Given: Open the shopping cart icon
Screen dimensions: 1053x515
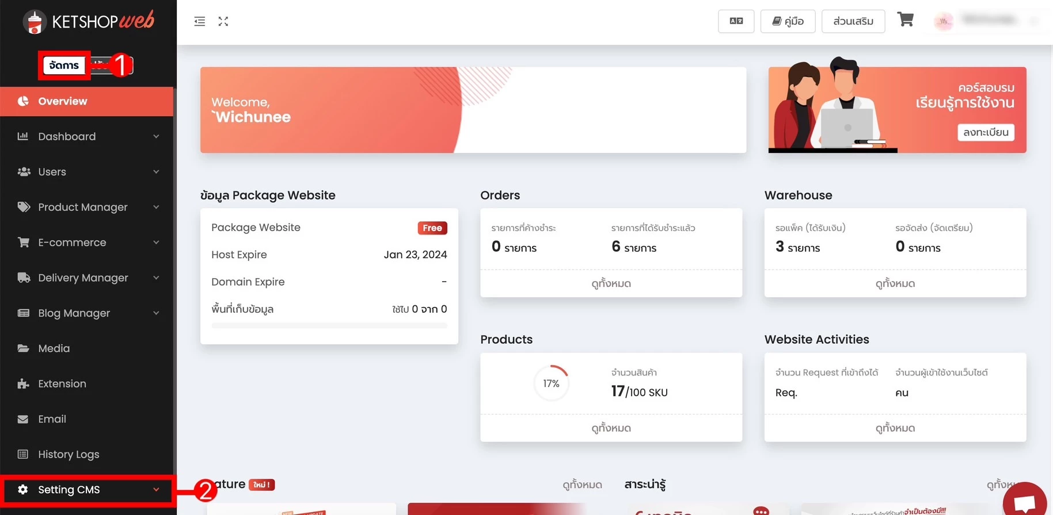Looking at the screenshot, I should [x=905, y=20].
